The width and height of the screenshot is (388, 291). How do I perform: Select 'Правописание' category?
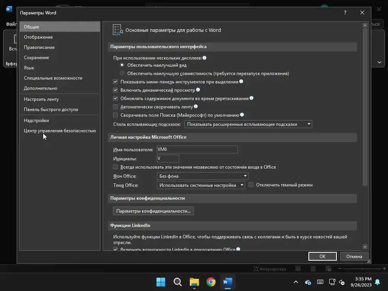[x=60, y=47]
